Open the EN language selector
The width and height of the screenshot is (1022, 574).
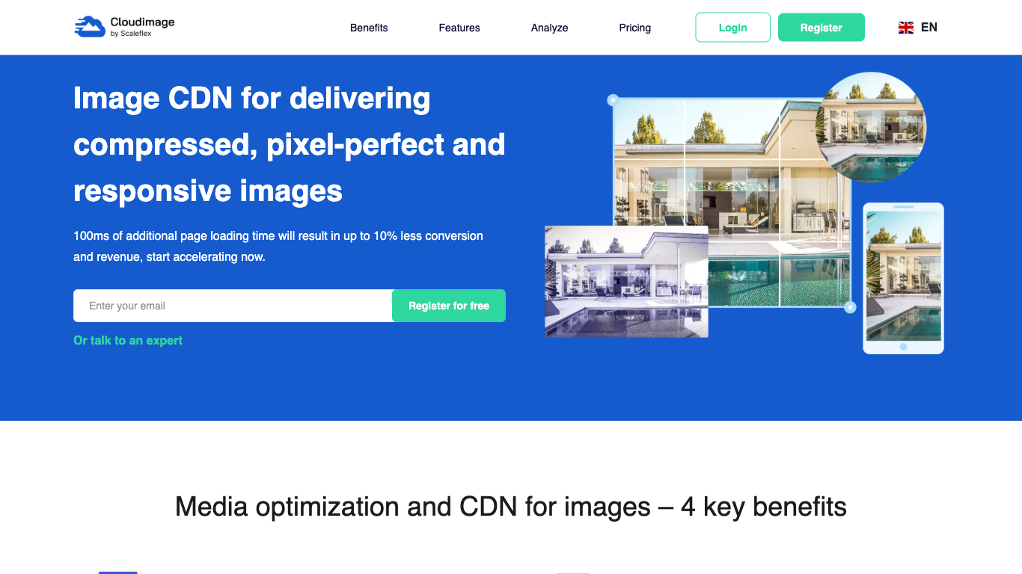(x=928, y=28)
